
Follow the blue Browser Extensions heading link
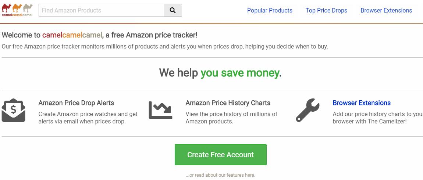click(x=362, y=103)
